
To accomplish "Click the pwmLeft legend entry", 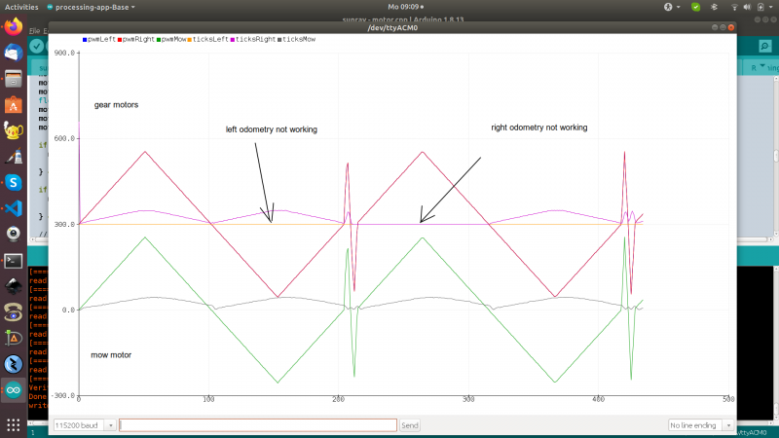I will tap(99, 39).
